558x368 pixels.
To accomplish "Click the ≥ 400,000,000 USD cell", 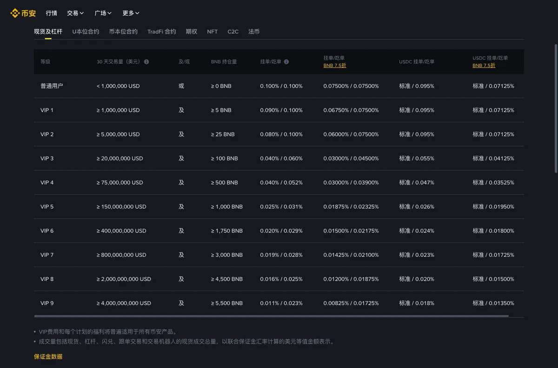I will [121, 231].
